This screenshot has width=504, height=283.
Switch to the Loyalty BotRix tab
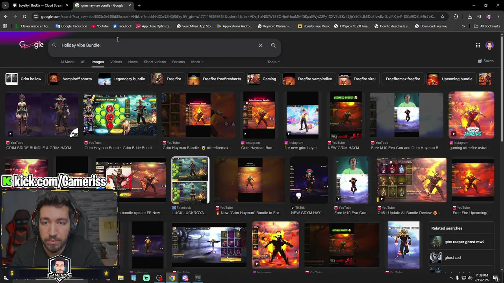click(40, 6)
